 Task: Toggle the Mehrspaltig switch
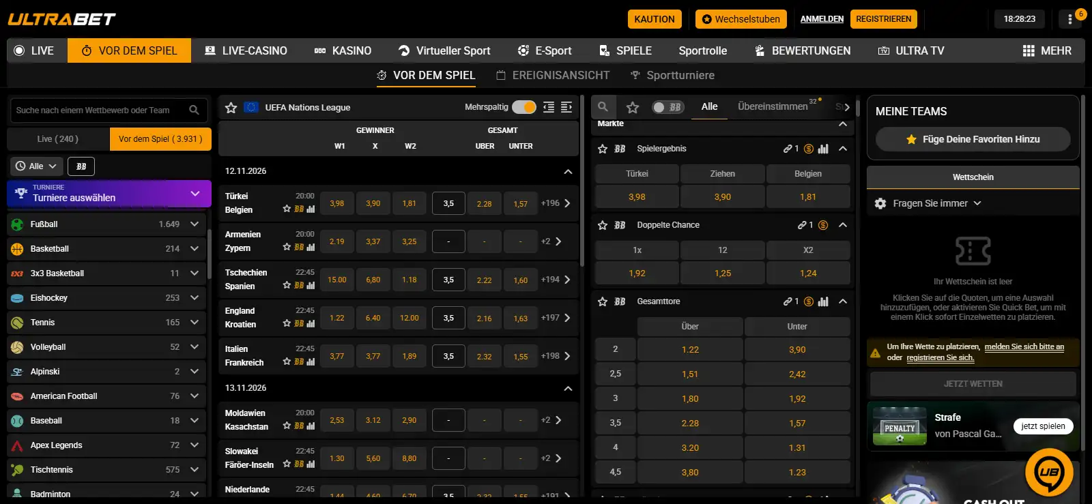[524, 107]
